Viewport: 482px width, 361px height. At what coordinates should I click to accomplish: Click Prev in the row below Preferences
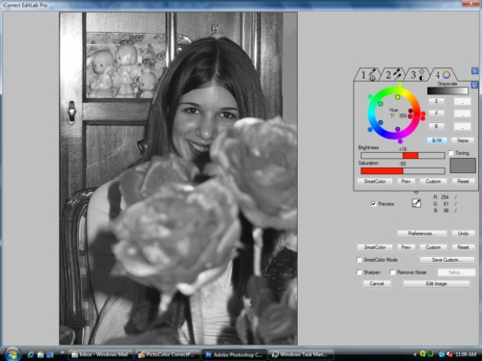[406, 247]
